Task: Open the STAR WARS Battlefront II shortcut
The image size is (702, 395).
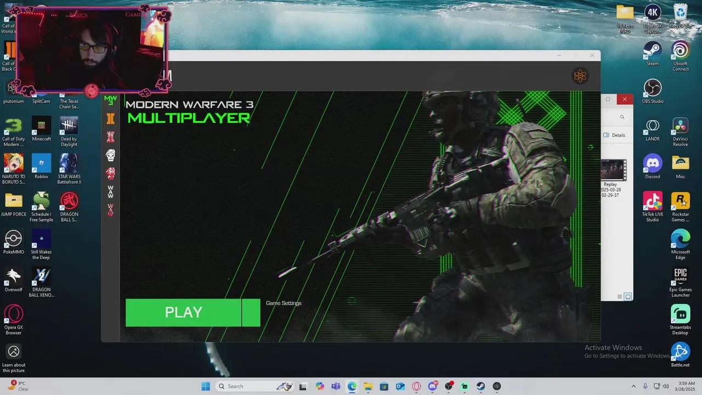Action: [69, 169]
